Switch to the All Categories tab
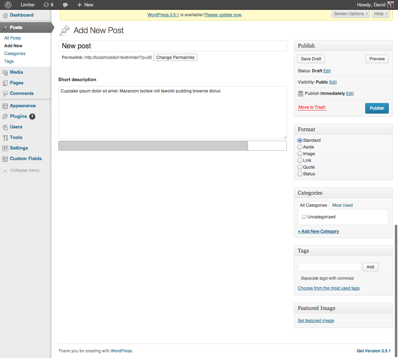 click(313, 205)
